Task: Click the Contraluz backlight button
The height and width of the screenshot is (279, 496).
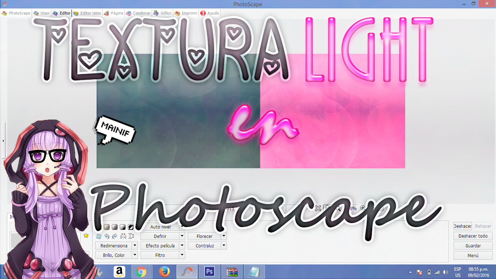Action: pyautogui.click(x=204, y=246)
